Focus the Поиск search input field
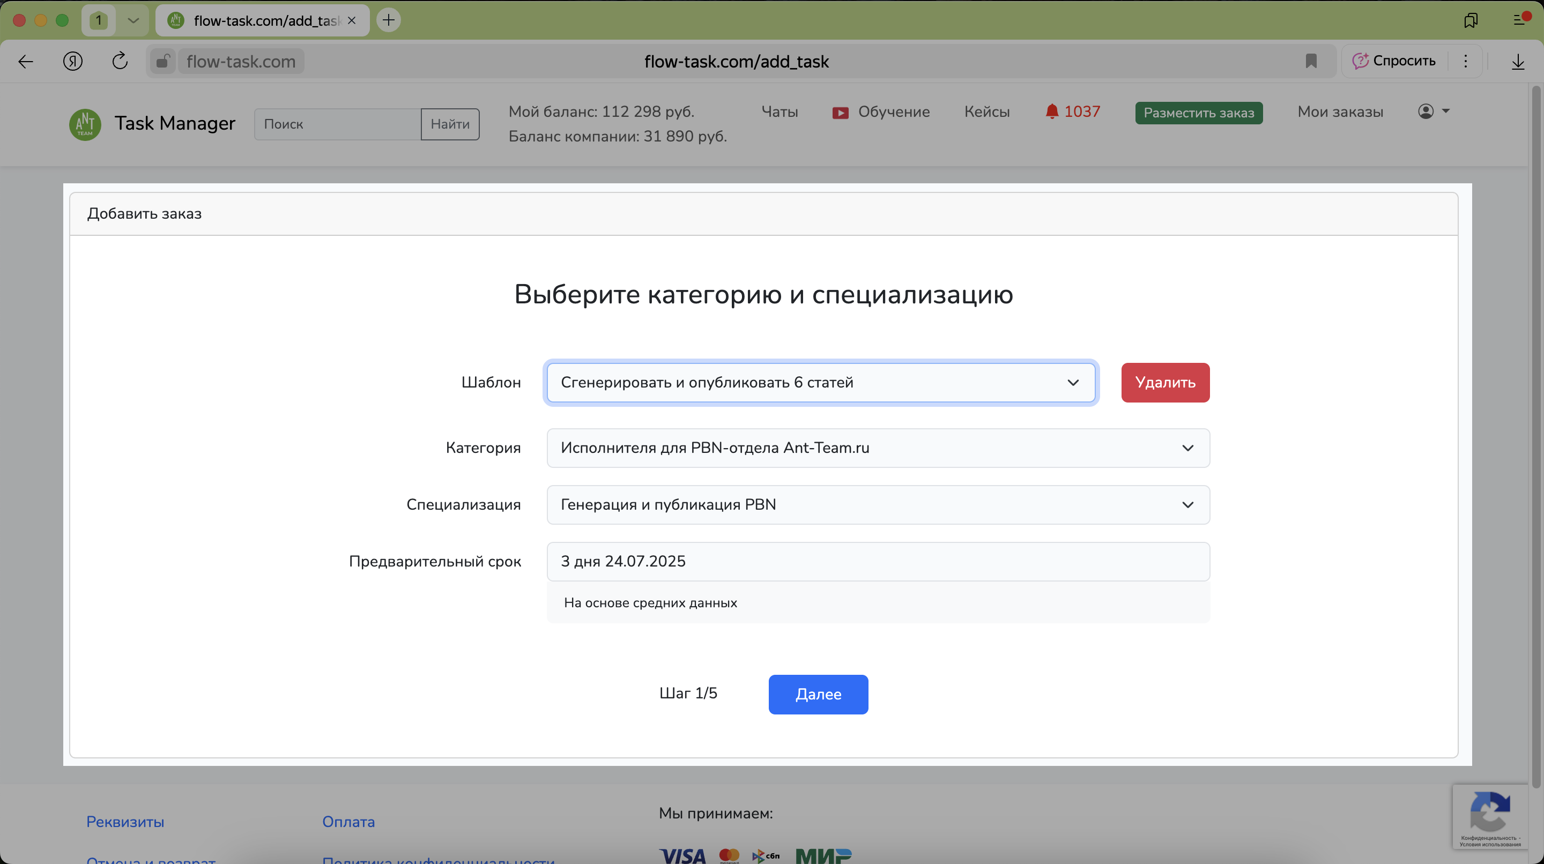 click(x=337, y=124)
